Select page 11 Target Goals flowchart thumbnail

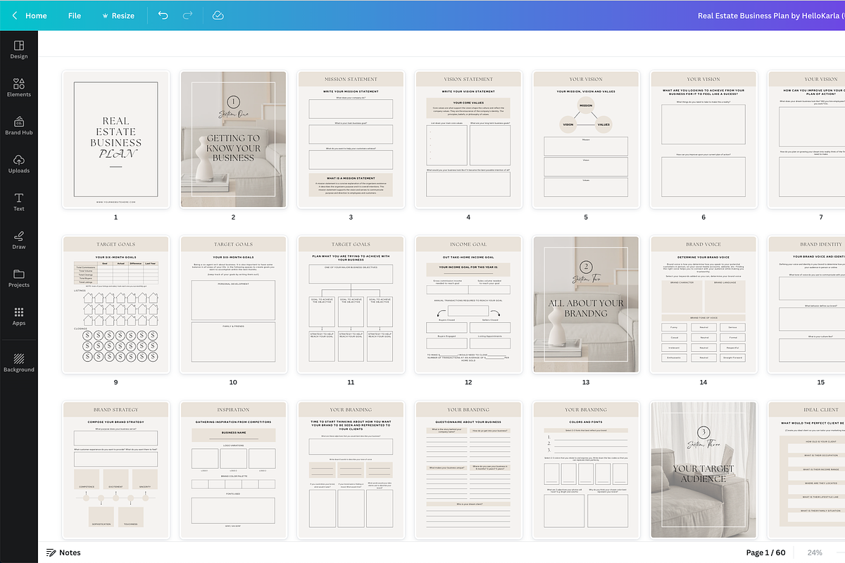351,305
